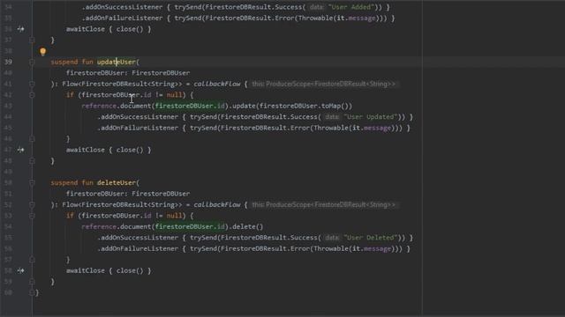Click the deleteUser function name

pyautogui.click(x=116, y=182)
